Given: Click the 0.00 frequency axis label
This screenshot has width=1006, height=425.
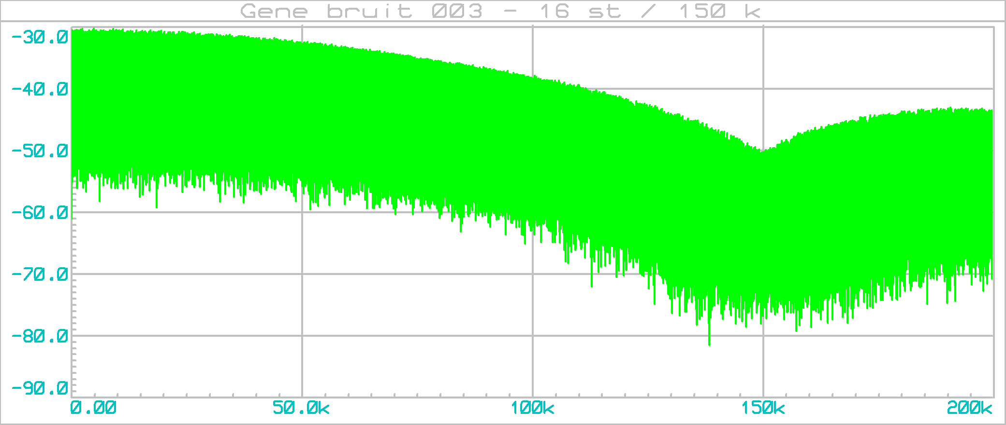Looking at the screenshot, I should [x=93, y=408].
